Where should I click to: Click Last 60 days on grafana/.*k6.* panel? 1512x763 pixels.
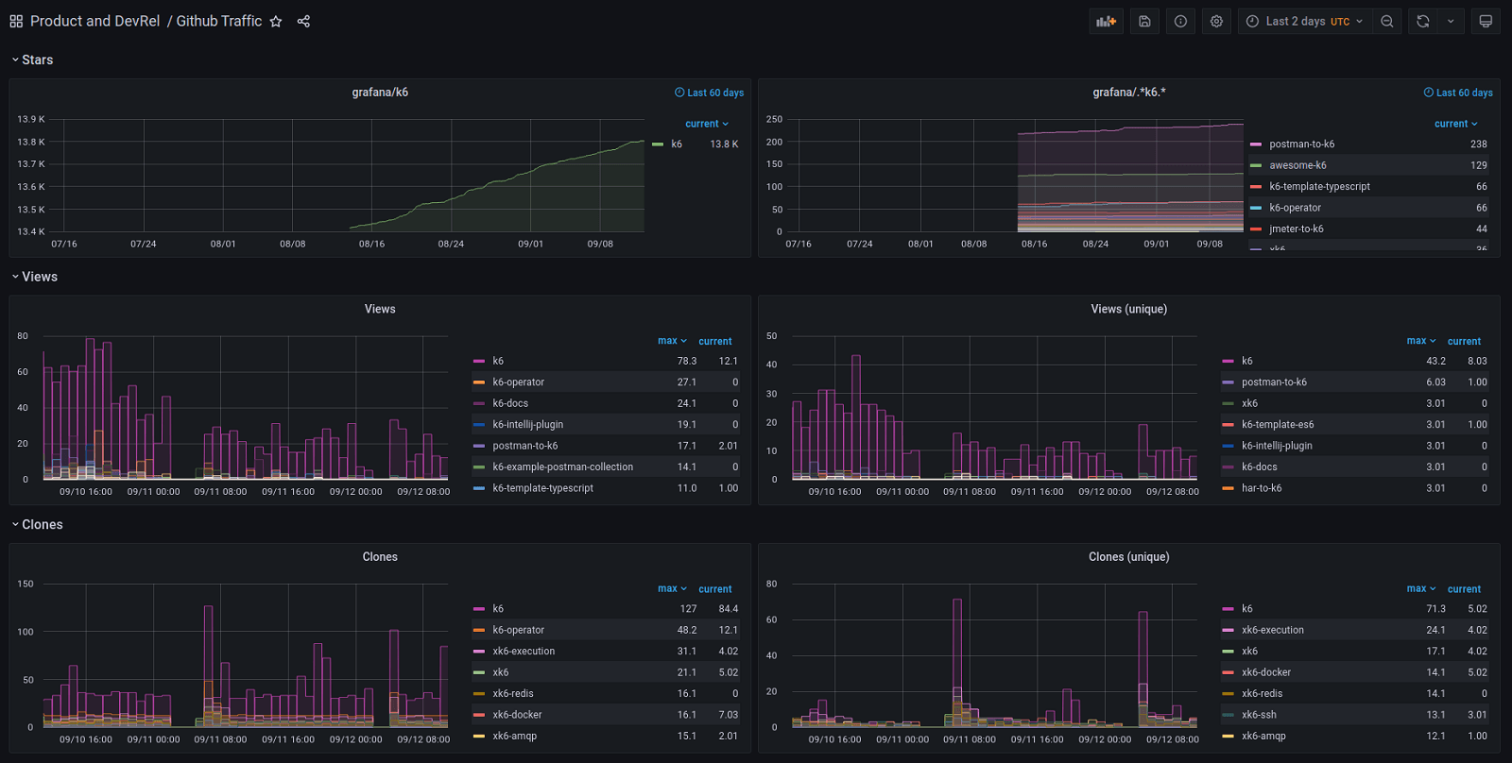pos(1458,93)
